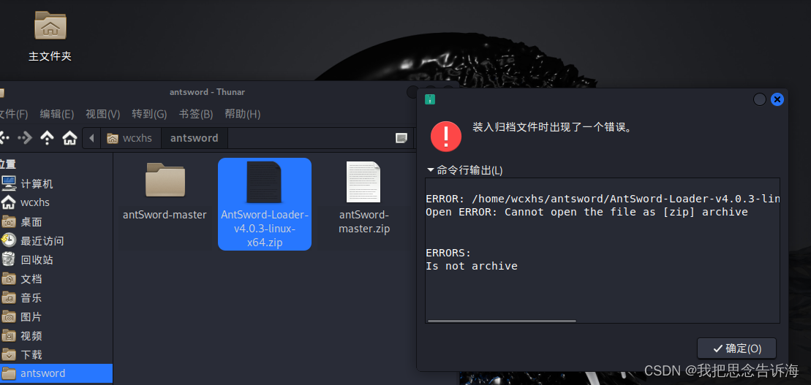The width and height of the screenshot is (811, 385).
Task: Select wcxhs in the path bar
Action: (x=130, y=138)
